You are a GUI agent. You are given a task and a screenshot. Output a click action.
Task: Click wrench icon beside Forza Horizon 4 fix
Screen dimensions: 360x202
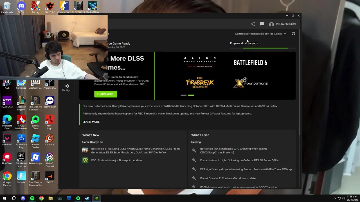click(x=194, y=160)
